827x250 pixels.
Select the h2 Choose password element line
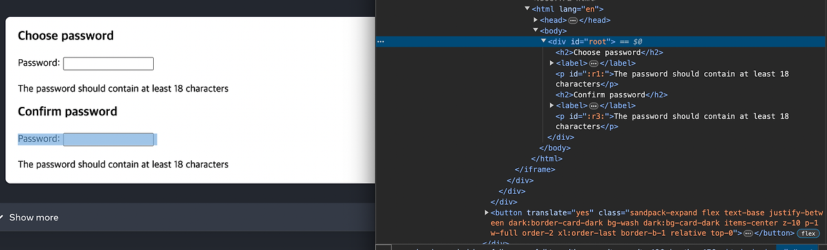609,52
